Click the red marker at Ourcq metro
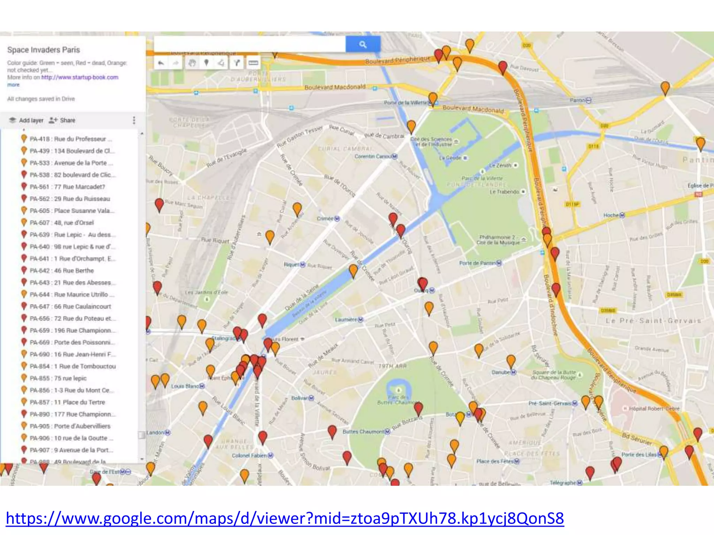Image resolution: width=714 pixels, height=535 pixels. (423, 284)
